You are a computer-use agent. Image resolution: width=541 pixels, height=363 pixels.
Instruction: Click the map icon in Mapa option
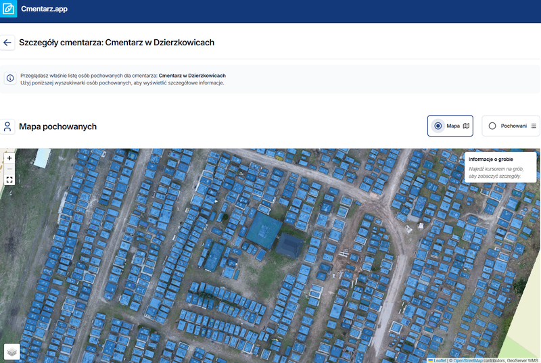[x=466, y=126]
